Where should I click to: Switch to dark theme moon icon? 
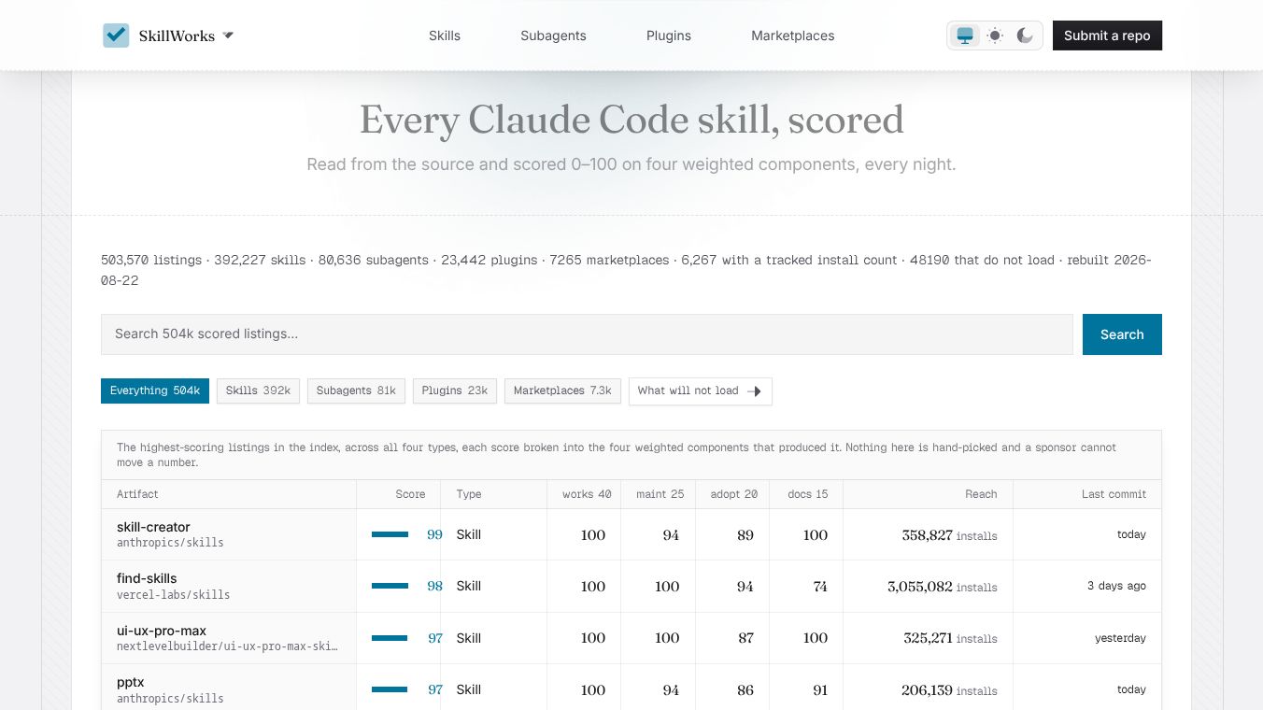click(x=1025, y=35)
